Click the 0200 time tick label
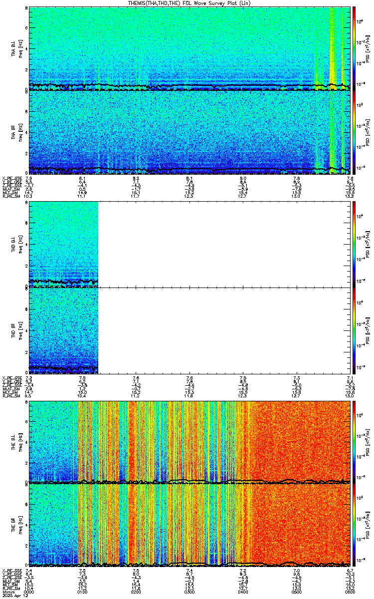The image size is (374, 599). (x=136, y=592)
